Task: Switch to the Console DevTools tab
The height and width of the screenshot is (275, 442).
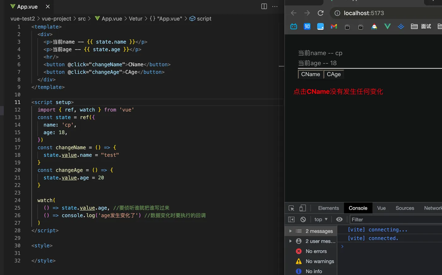Action: (358, 208)
